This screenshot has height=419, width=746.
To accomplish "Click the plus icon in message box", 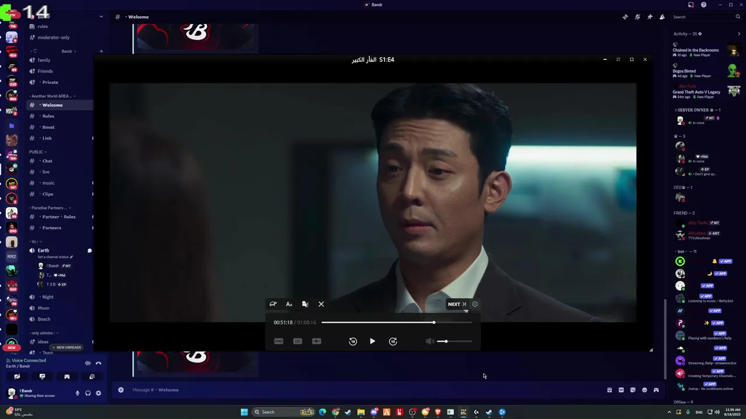I will pyautogui.click(x=121, y=390).
